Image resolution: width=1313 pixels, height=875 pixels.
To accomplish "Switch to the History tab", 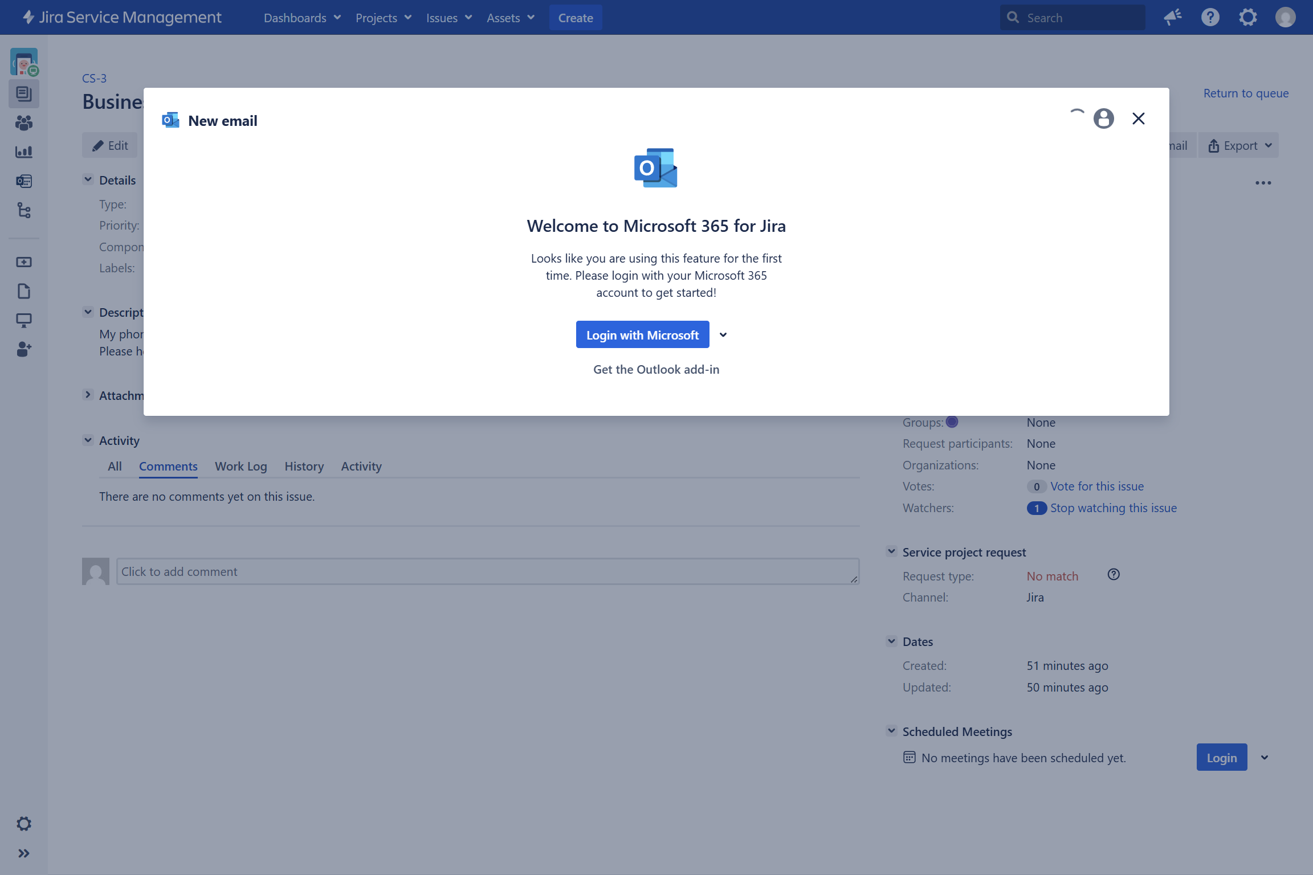I will point(304,466).
